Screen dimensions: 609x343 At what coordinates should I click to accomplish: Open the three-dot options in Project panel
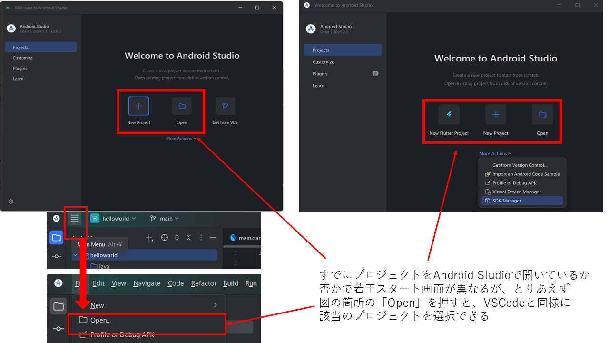[201, 237]
